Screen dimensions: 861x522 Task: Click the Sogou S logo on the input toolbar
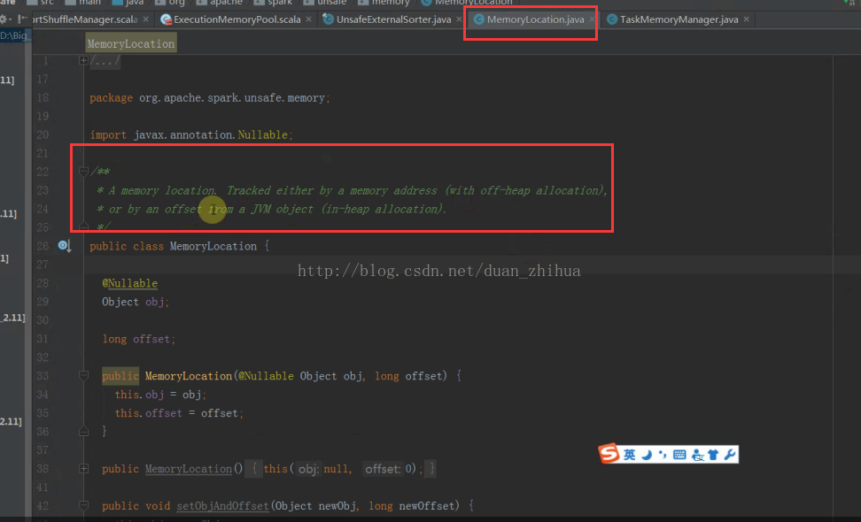point(609,454)
